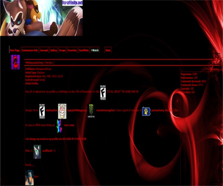Click the 'i do change my mood' line
The width and height of the screenshot is (223, 186).
(56, 139)
